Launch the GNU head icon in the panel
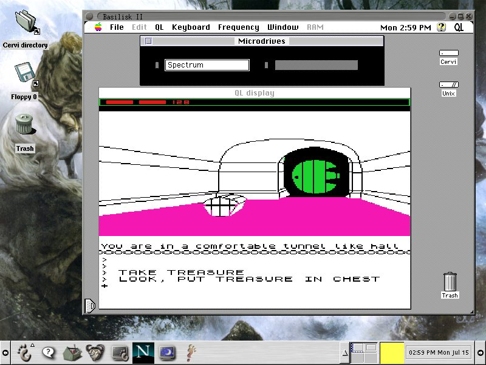Screen dimensions: 486x365 pos(95,353)
